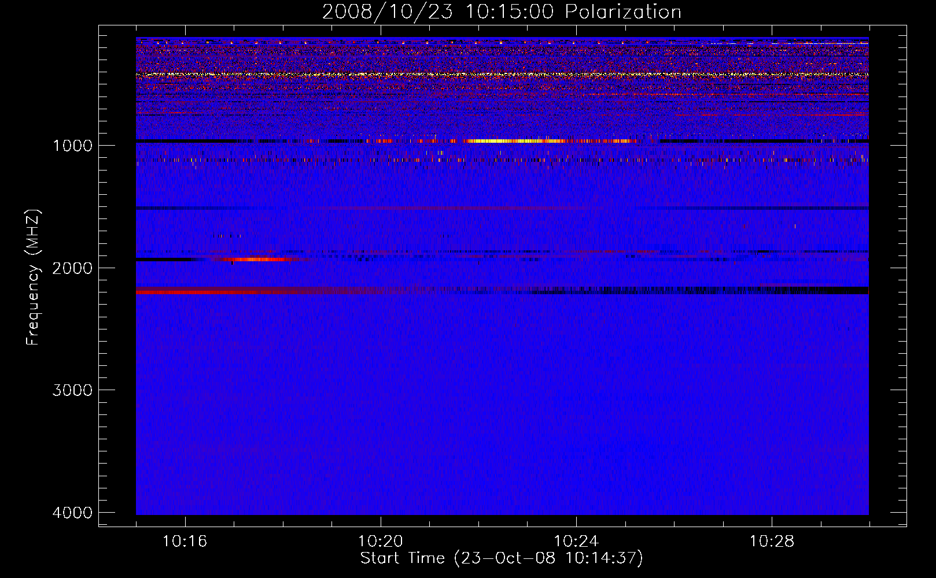936x578 pixels.
Task: Click the 1000 frequency tick label
Action: (x=72, y=146)
